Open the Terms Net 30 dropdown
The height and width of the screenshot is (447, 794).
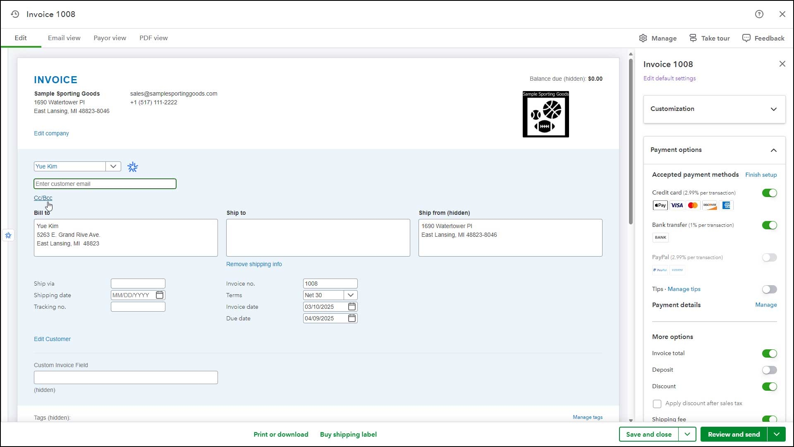coord(351,295)
